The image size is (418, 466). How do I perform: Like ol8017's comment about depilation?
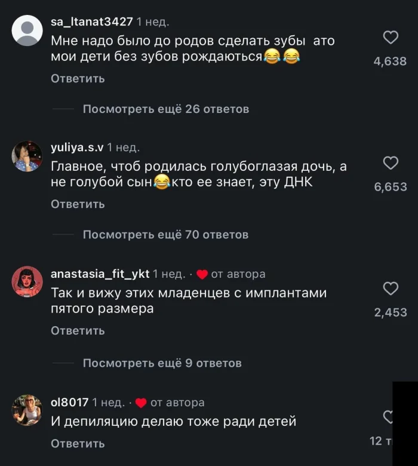tap(389, 416)
